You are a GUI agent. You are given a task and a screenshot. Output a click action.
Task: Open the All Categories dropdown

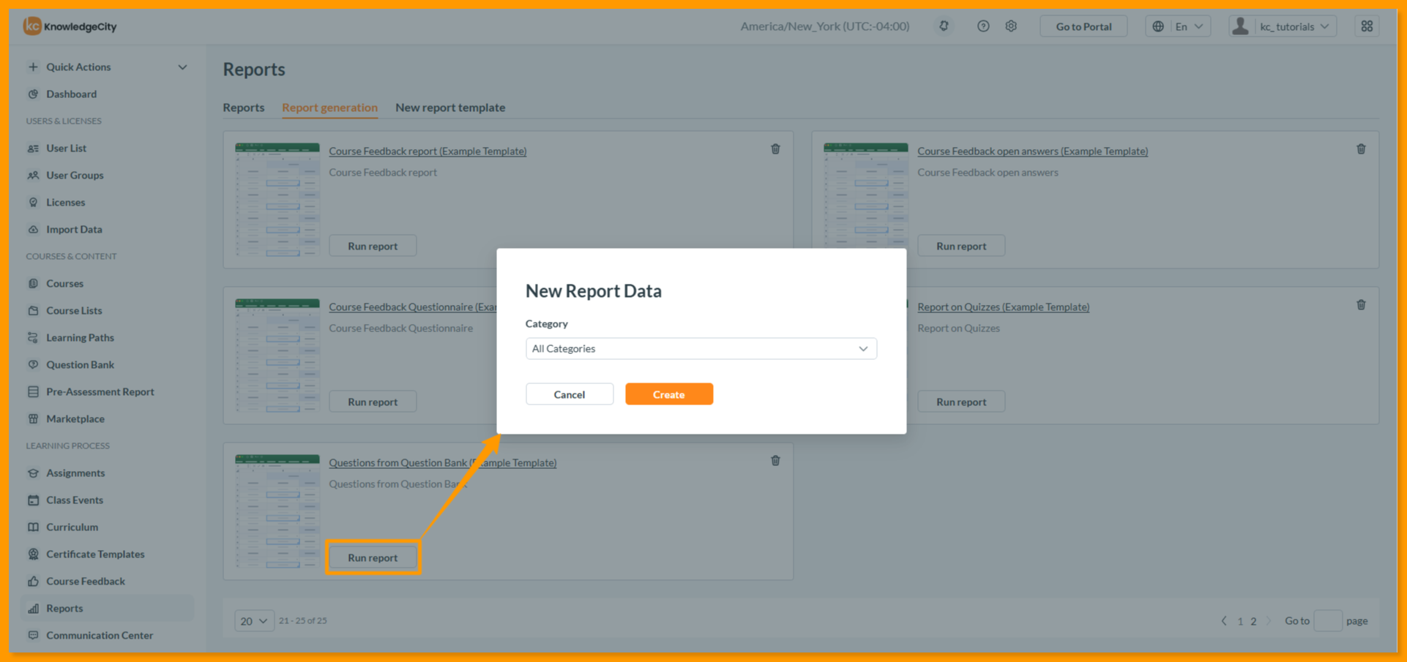tap(701, 349)
